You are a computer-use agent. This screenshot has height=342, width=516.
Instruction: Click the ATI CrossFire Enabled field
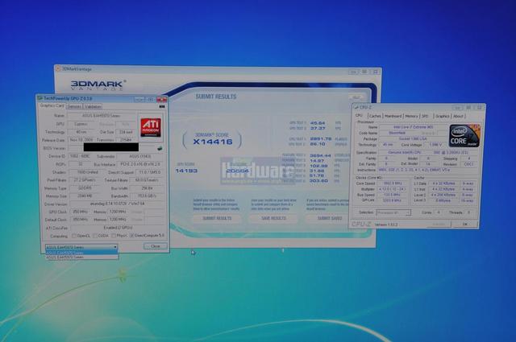(x=117, y=228)
